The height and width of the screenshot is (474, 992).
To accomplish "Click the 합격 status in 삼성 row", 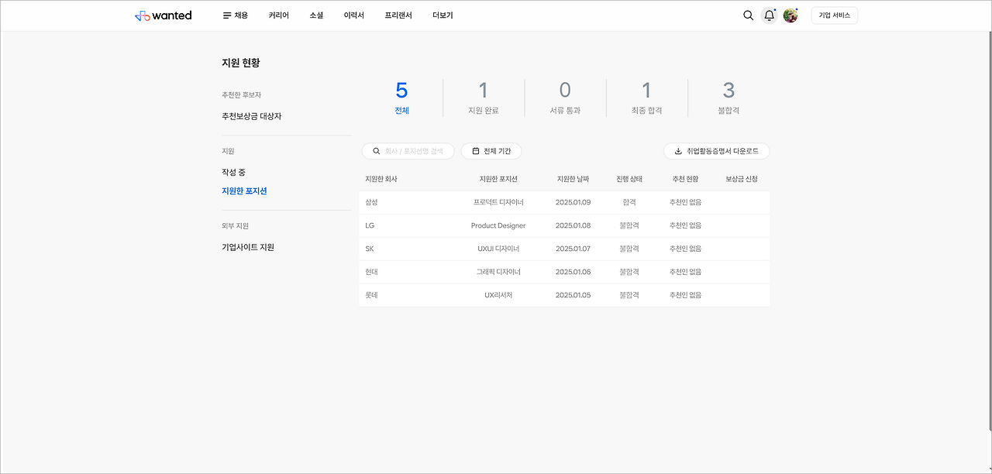I will pyautogui.click(x=629, y=202).
